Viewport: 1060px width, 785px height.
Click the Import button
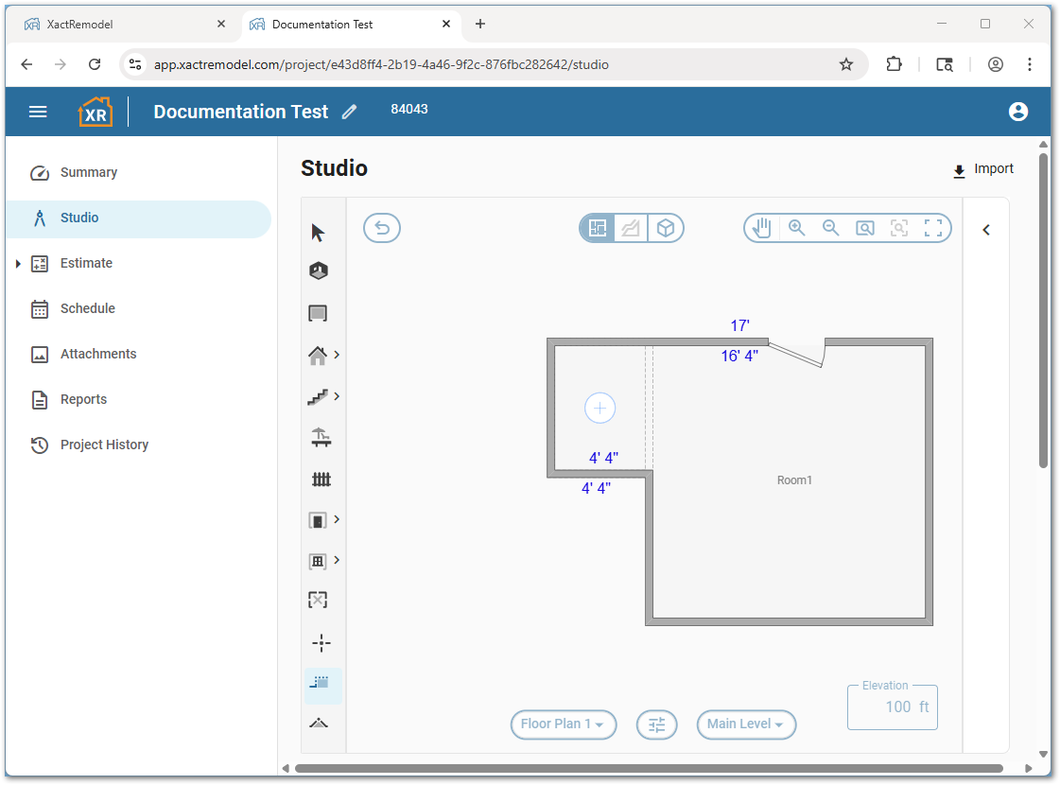(983, 169)
